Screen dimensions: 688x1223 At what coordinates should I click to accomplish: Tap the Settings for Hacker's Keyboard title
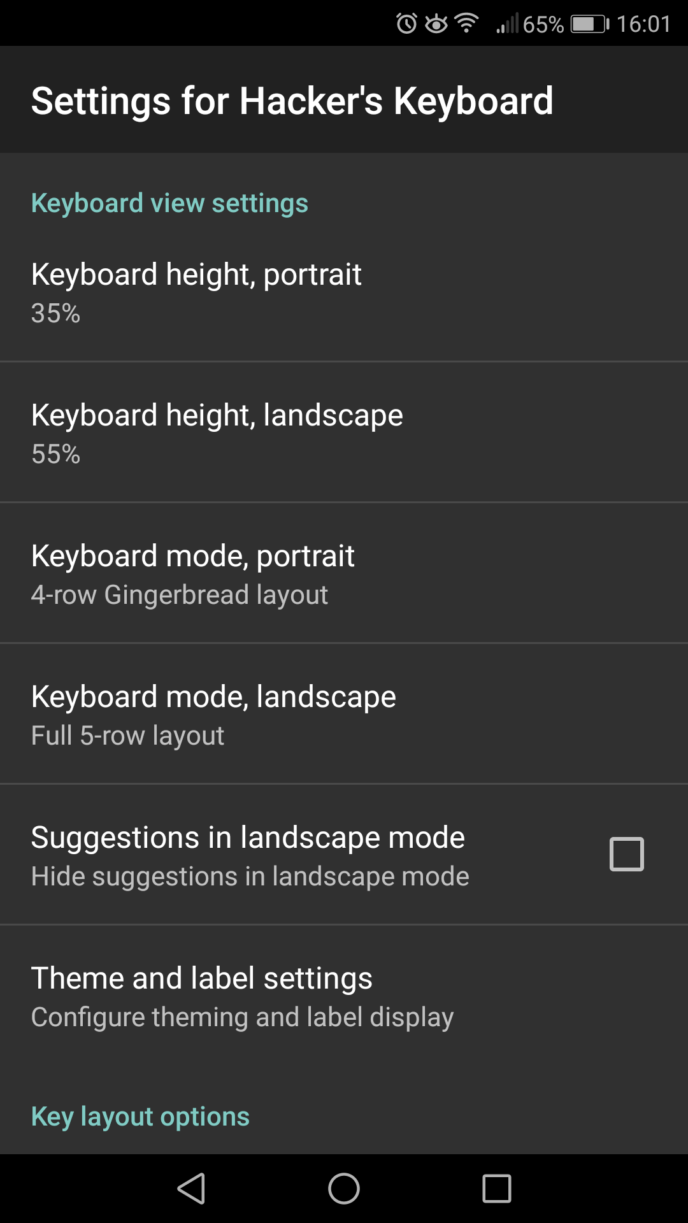(x=292, y=101)
